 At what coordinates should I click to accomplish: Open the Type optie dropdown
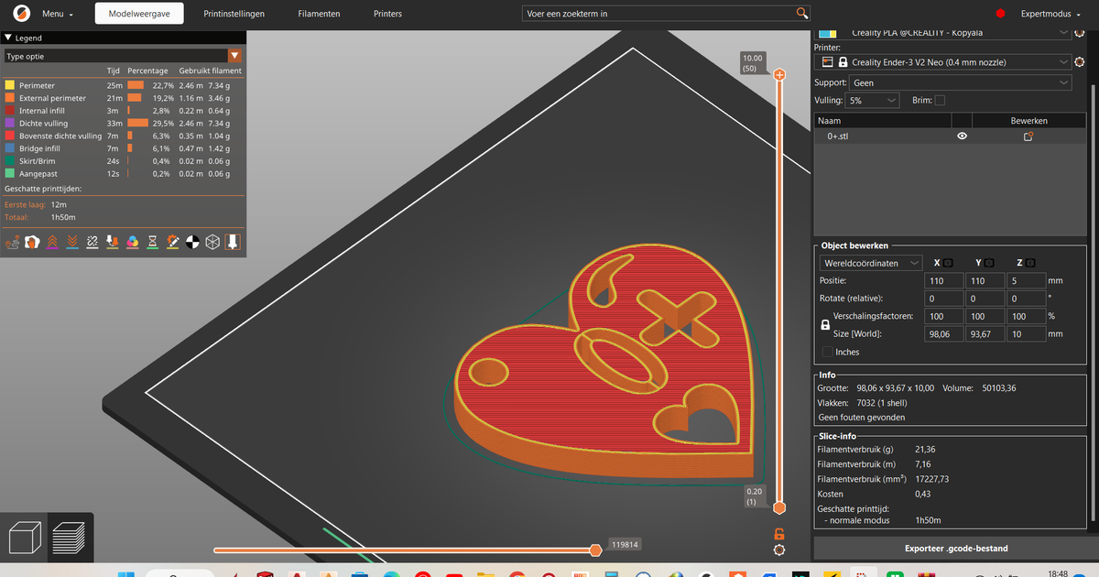tap(124, 56)
